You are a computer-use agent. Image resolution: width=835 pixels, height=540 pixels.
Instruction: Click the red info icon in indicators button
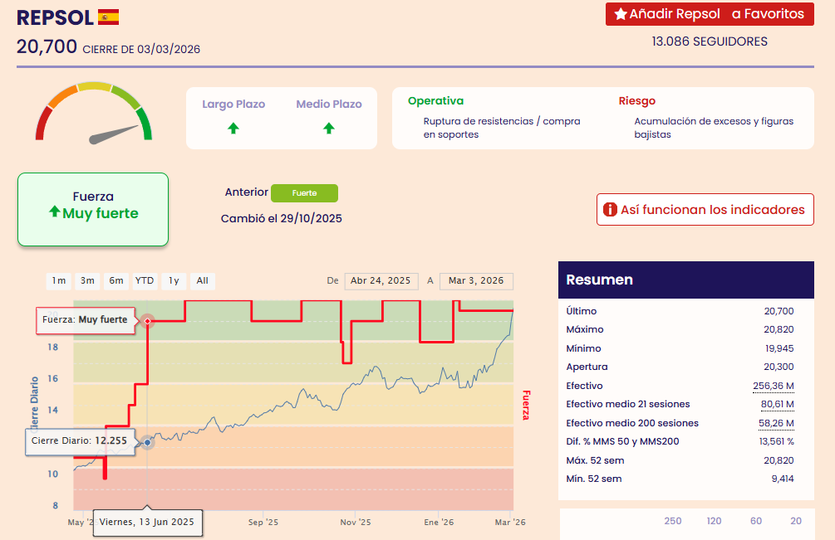pyautogui.click(x=610, y=209)
